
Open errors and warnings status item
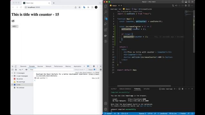pyautogui.click(x=125, y=114)
